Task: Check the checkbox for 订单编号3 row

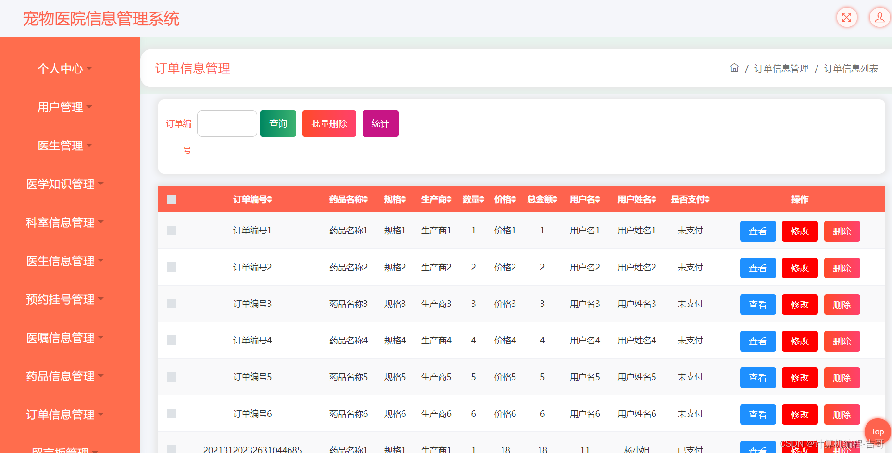Action: [172, 304]
